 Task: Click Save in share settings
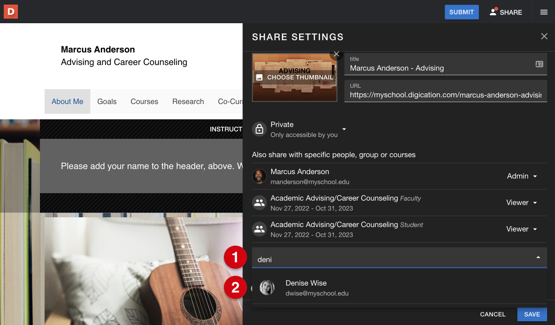click(x=532, y=314)
